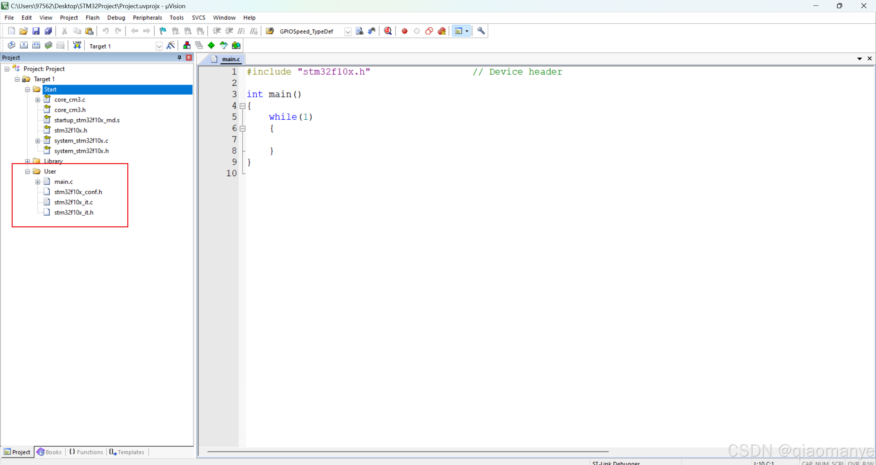Insert a breakpoint with red dot icon
This screenshot has width=876, height=465.
coord(404,31)
